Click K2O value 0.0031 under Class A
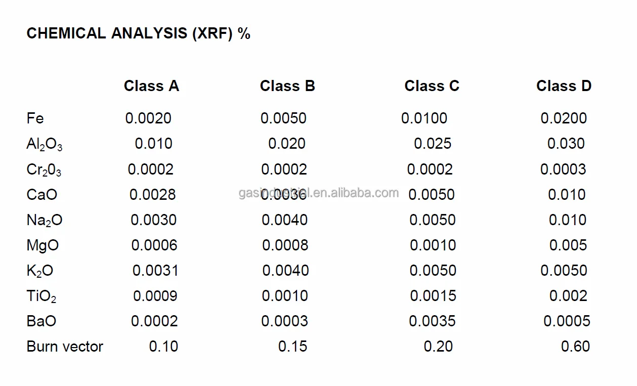The image size is (637, 386). pos(155,271)
